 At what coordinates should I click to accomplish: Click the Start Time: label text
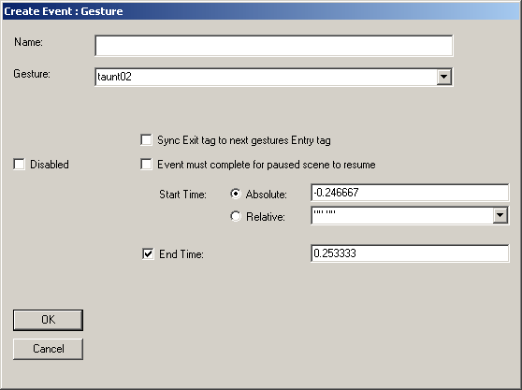click(182, 194)
